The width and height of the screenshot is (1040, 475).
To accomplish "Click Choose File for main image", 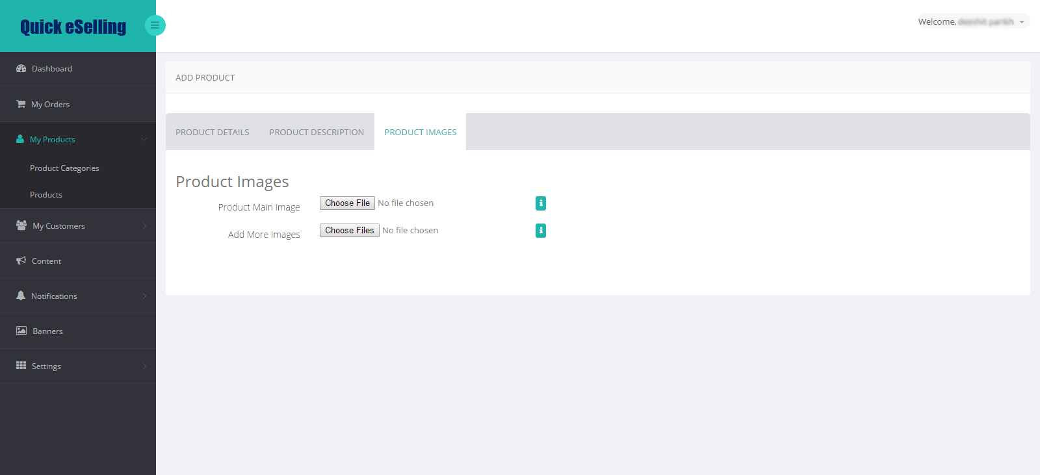I will 347,203.
